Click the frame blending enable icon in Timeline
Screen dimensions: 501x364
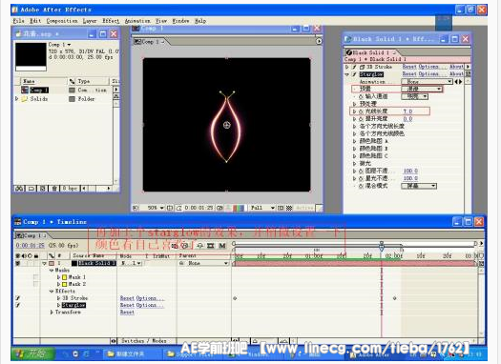(x=211, y=246)
